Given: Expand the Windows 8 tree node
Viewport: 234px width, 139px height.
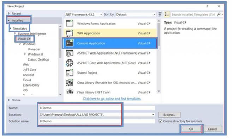Looking at the screenshot, I should click(x=25, y=54).
